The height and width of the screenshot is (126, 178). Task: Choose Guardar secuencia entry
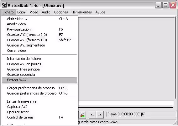point(39,75)
